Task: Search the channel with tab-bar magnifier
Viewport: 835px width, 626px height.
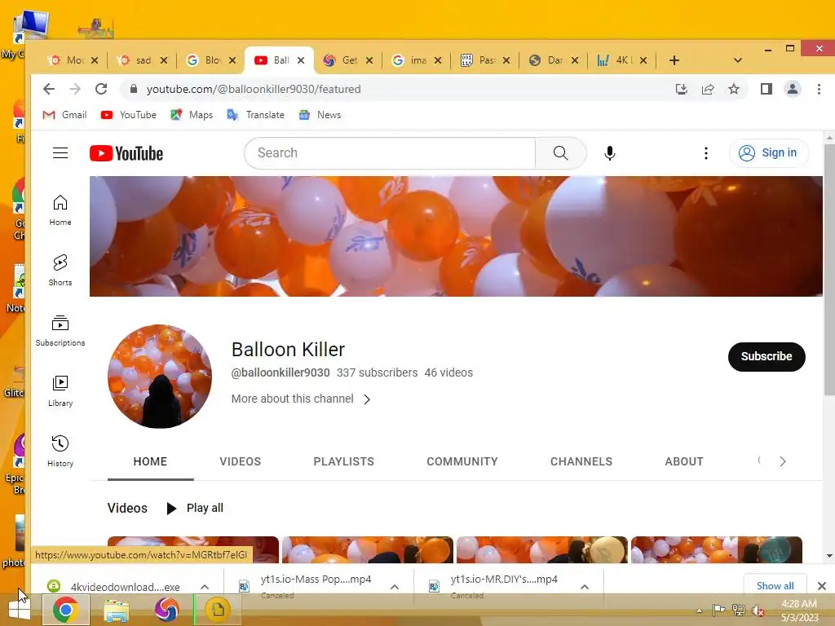Action: pos(759,461)
